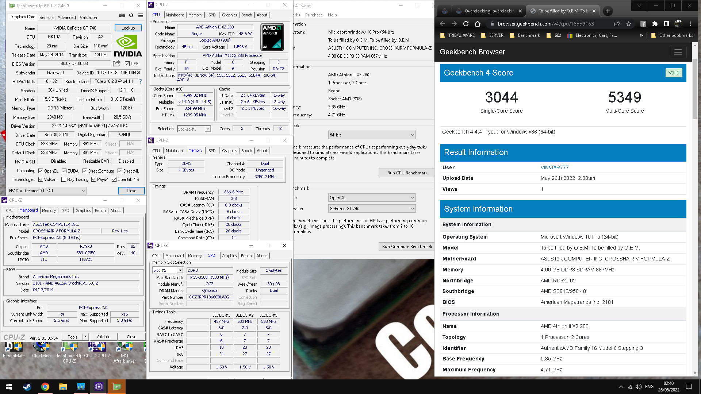Toggle the CUDA checkbox
This screenshot has width=701, height=394.
(64, 171)
